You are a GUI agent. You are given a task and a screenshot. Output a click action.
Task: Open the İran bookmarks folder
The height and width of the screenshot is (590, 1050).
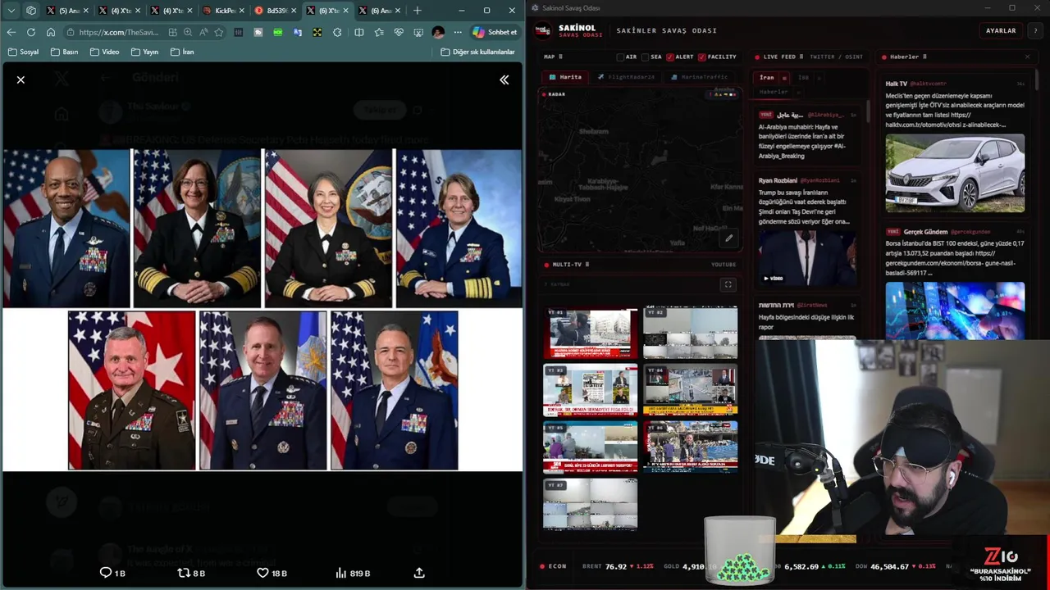pos(182,52)
